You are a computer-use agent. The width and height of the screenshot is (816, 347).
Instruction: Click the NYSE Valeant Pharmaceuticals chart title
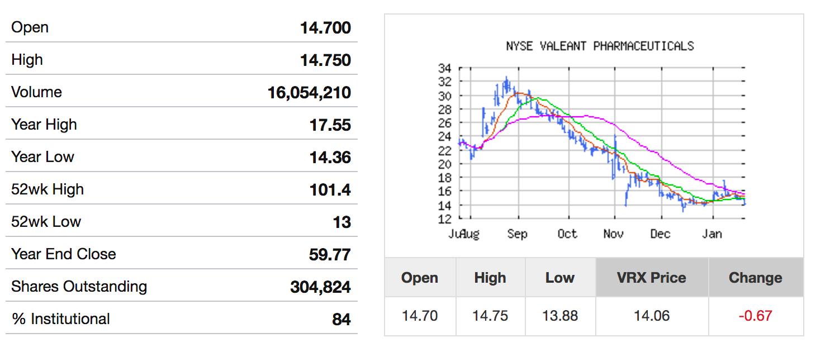(600, 46)
